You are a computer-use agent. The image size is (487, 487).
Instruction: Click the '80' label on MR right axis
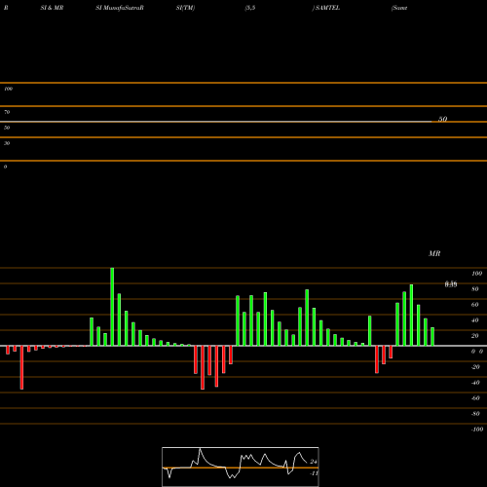tap(475, 289)
